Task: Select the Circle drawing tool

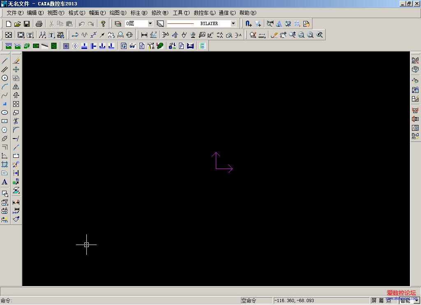Action: [5, 78]
